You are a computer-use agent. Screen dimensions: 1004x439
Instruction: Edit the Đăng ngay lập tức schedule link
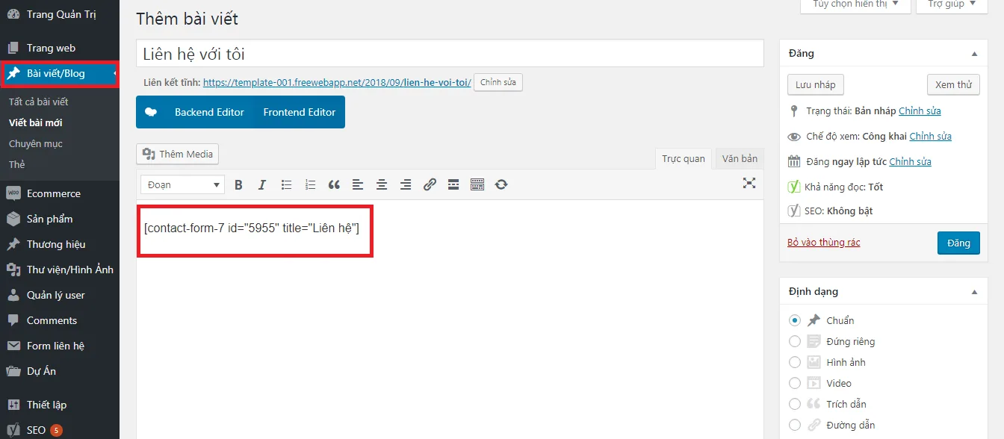tap(911, 161)
